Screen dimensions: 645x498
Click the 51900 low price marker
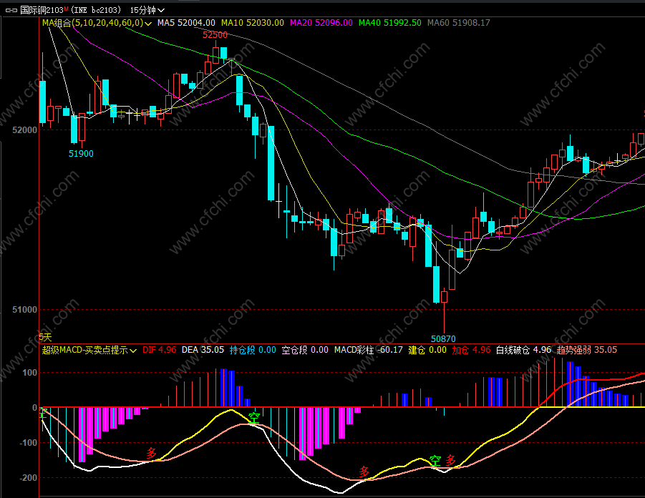pos(81,154)
